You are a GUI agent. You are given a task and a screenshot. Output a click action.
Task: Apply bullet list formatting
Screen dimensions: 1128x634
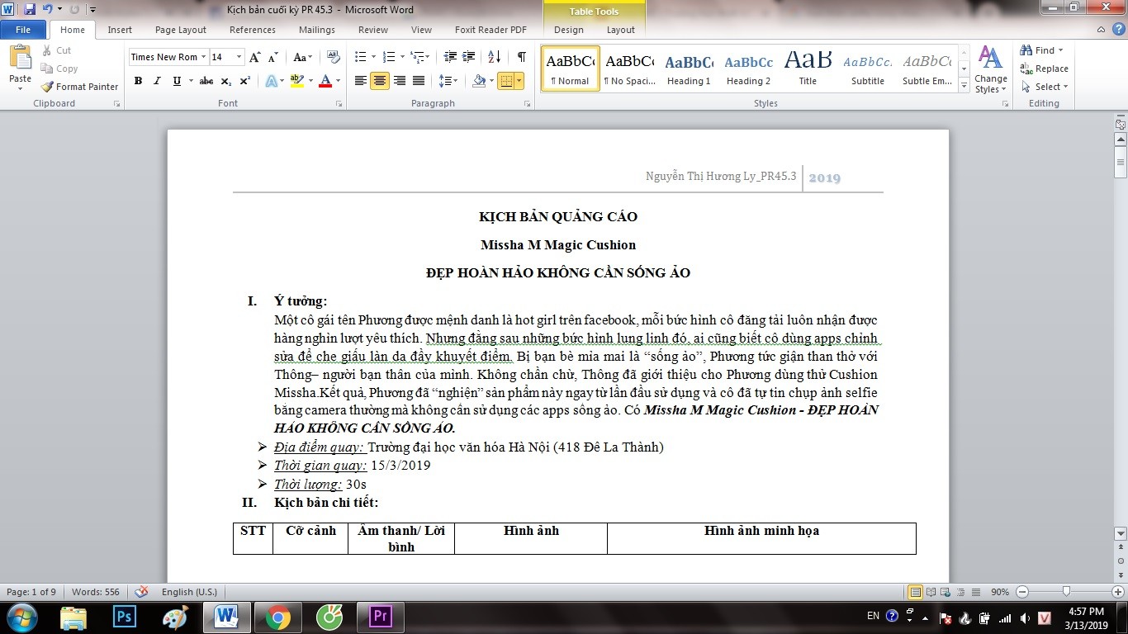[x=360, y=57]
